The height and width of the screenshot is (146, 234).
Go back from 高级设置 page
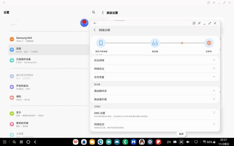coord(103,13)
